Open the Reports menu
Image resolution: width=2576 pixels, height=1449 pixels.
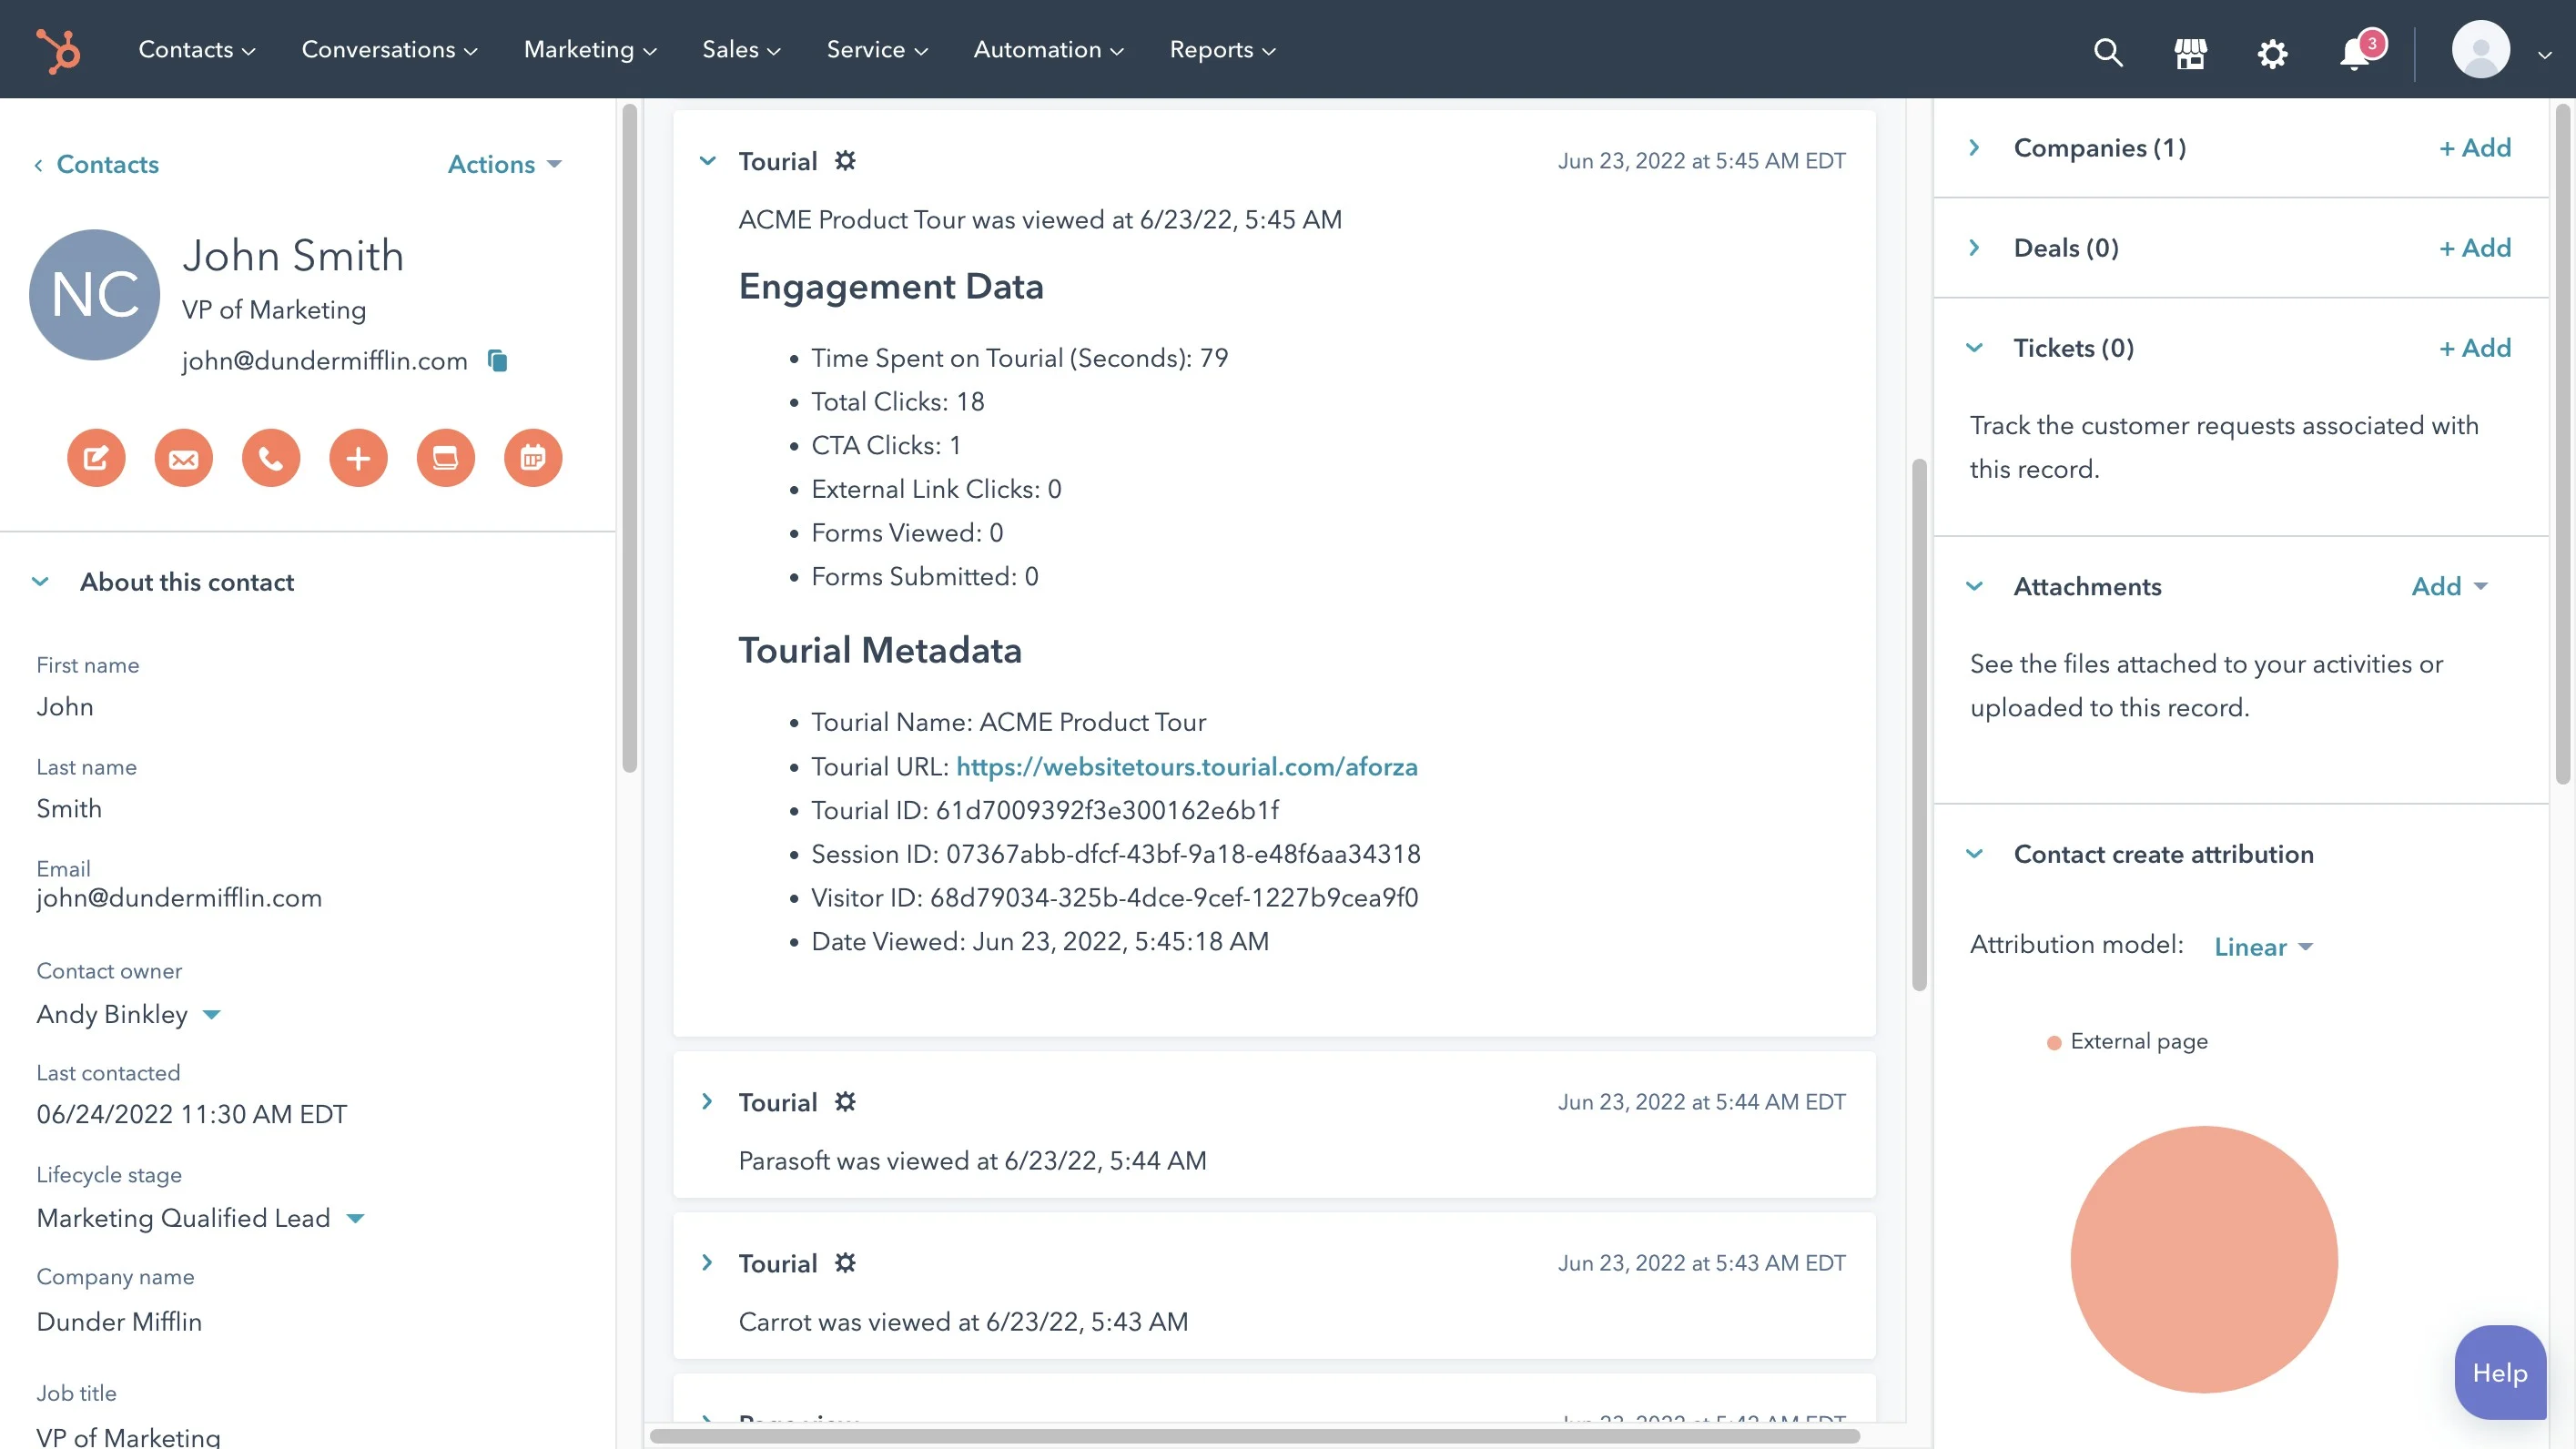[1222, 49]
